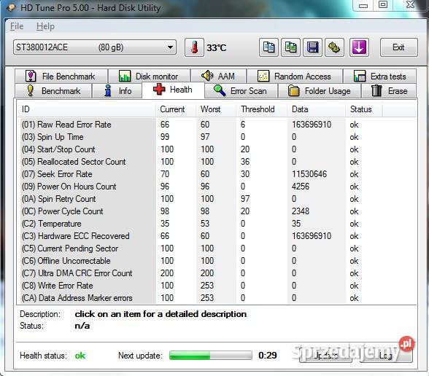Open the Erase tab
The image size is (429, 376).
point(389,90)
